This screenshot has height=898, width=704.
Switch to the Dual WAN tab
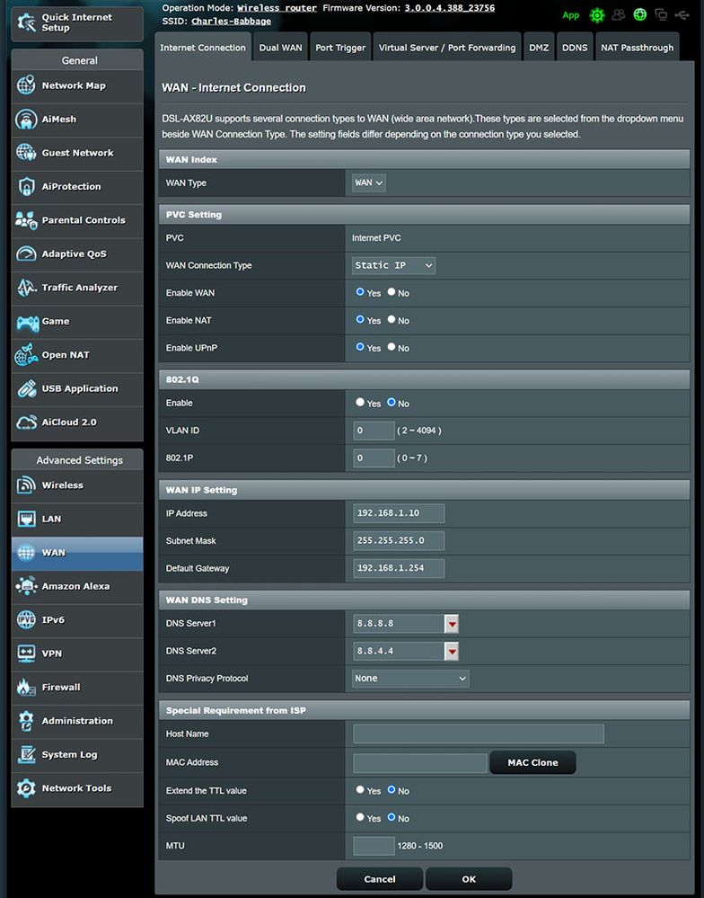coord(280,48)
